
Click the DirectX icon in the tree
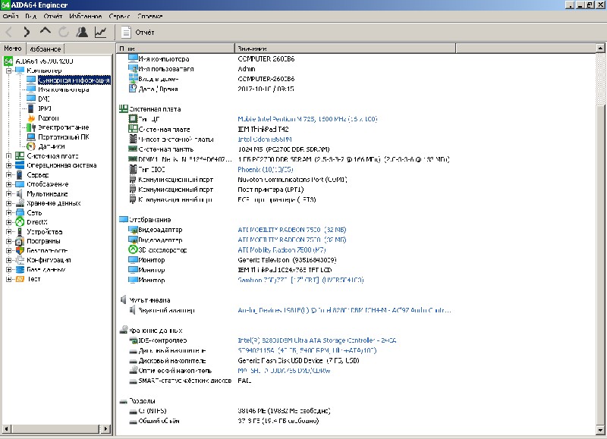20,222
